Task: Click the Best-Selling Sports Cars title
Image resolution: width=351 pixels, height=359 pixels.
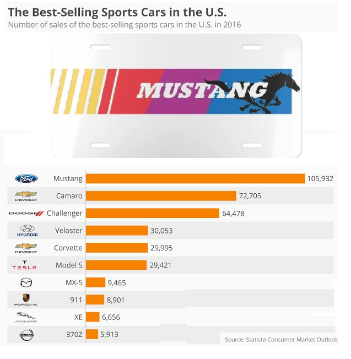Action: [117, 12]
